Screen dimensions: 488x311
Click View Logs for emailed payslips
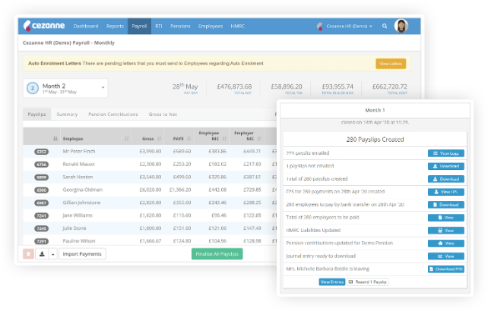446,153
